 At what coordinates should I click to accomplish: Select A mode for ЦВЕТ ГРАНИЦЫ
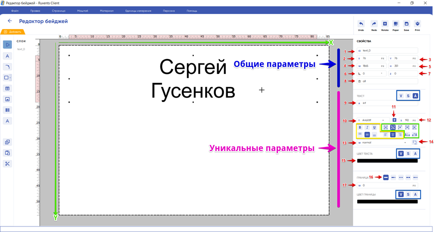416,194
